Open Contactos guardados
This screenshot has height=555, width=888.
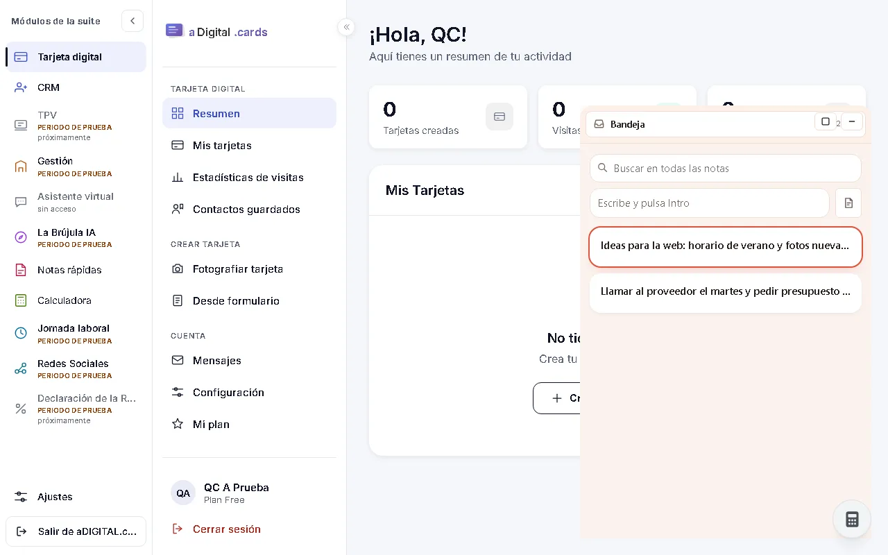point(249,209)
